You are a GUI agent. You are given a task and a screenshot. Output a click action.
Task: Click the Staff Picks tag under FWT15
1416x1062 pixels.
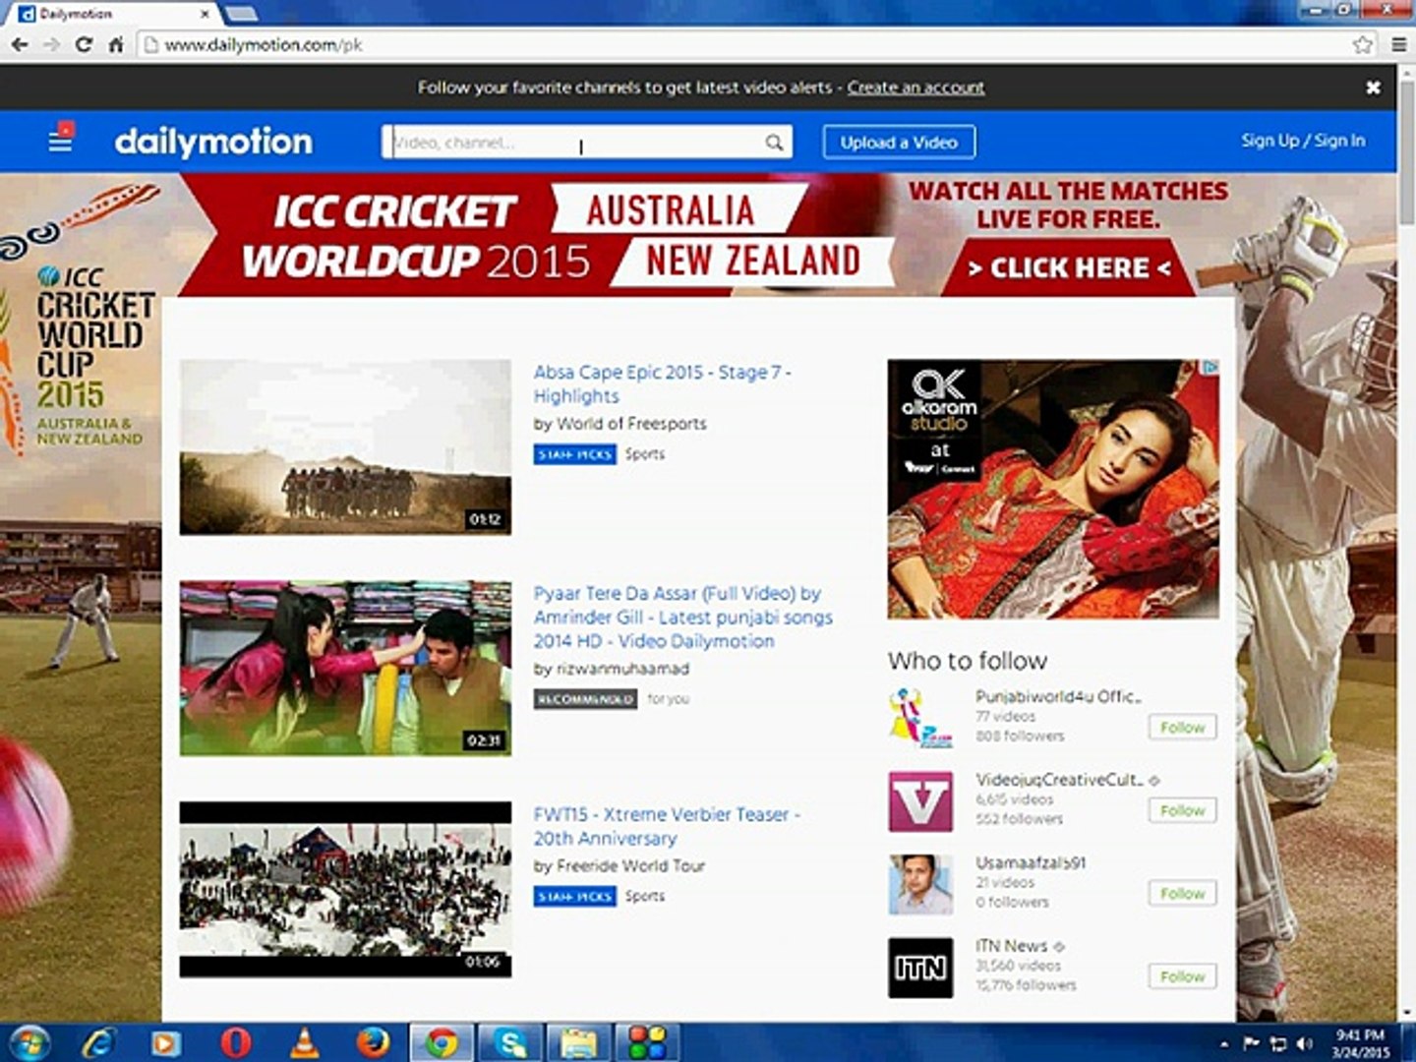coord(575,897)
